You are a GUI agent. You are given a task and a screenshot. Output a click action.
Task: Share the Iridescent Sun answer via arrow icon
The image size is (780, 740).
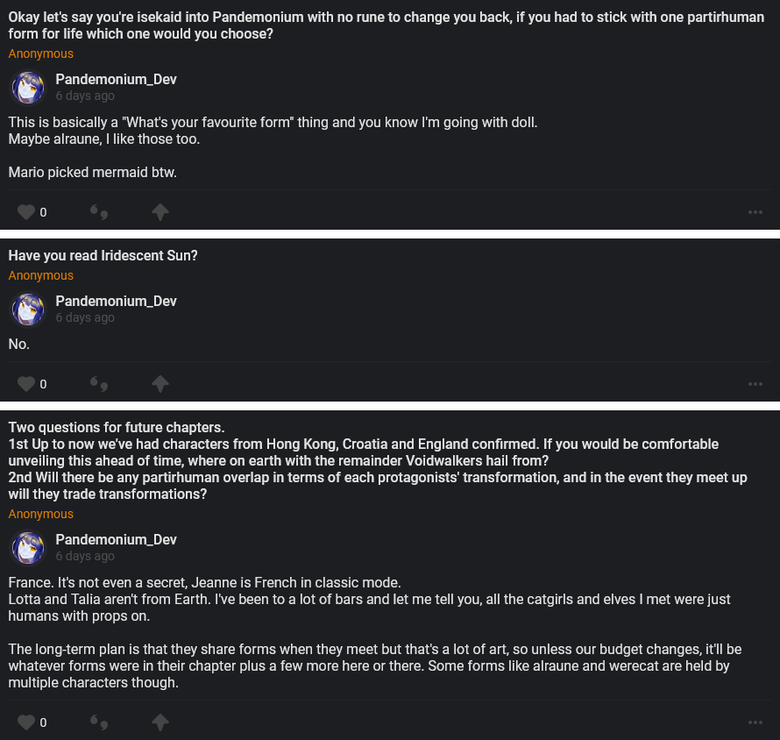(x=160, y=384)
